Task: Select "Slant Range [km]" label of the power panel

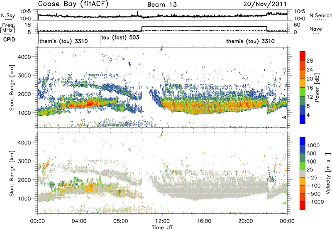Action: 12,87
